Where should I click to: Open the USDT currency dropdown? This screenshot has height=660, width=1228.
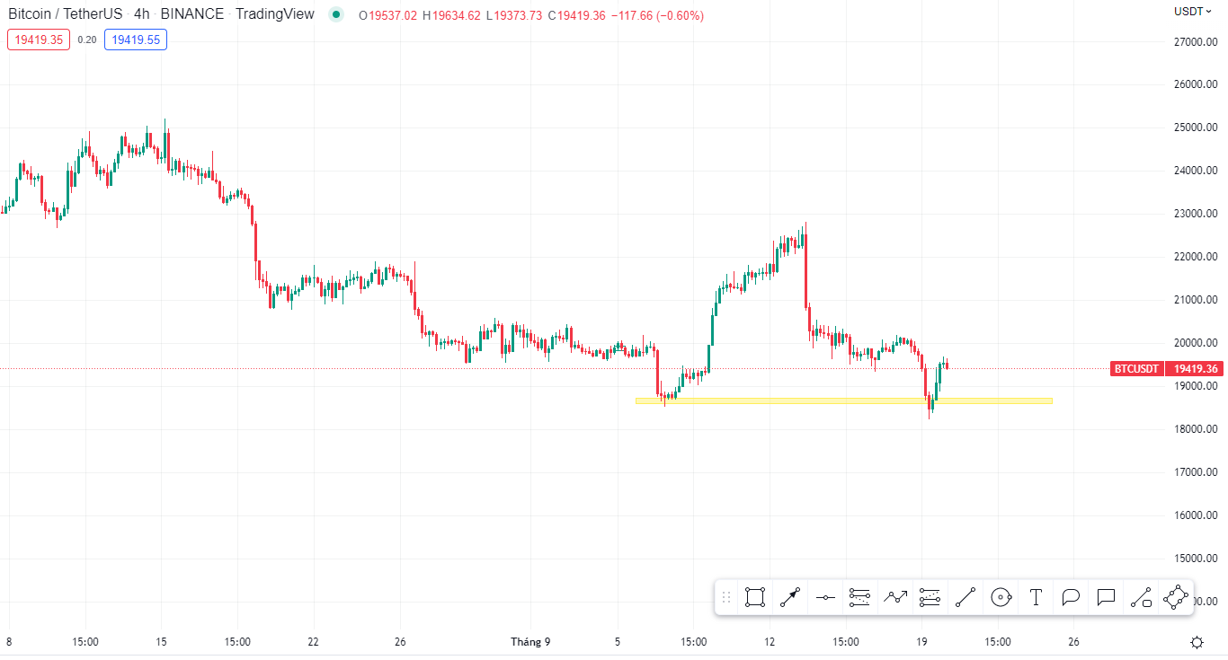[x=1193, y=12]
